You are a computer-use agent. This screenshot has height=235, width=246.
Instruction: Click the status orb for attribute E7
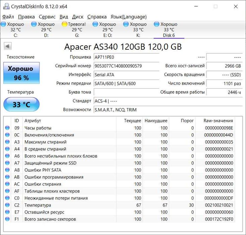click(7, 212)
